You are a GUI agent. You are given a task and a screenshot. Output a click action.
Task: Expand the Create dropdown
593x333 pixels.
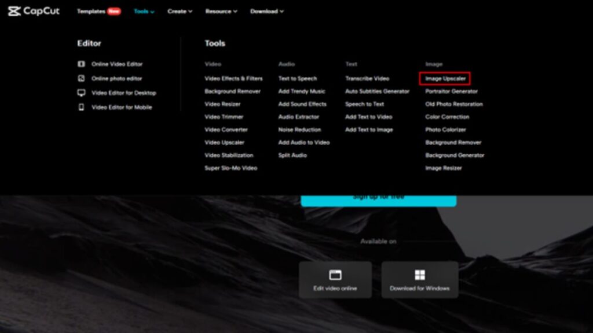point(180,12)
